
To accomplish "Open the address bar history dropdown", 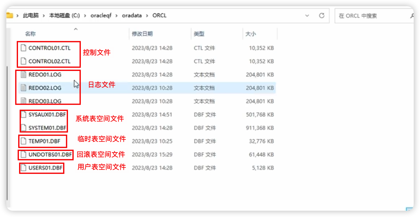I will tap(307, 15).
